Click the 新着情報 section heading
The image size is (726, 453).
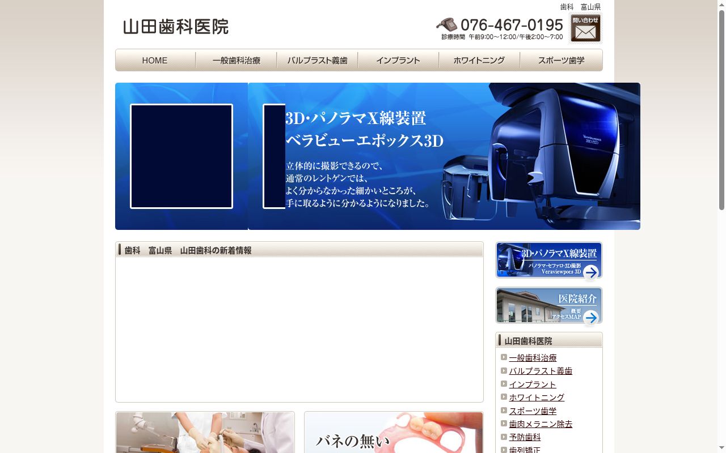pyautogui.click(x=188, y=250)
